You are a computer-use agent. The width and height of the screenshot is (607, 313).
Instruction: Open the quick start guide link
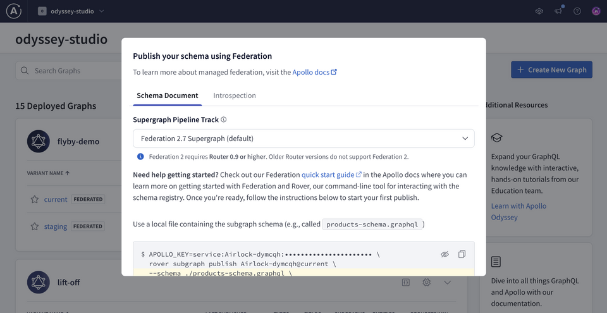click(x=331, y=175)
